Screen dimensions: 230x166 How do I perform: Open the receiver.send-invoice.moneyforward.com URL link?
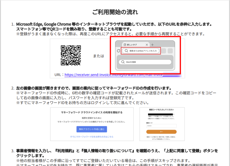point(113,75)
